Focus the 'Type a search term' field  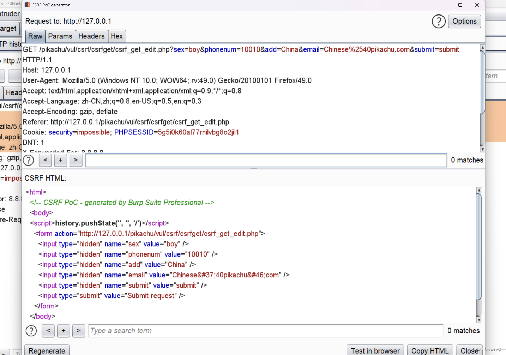(x=266, y=331)
